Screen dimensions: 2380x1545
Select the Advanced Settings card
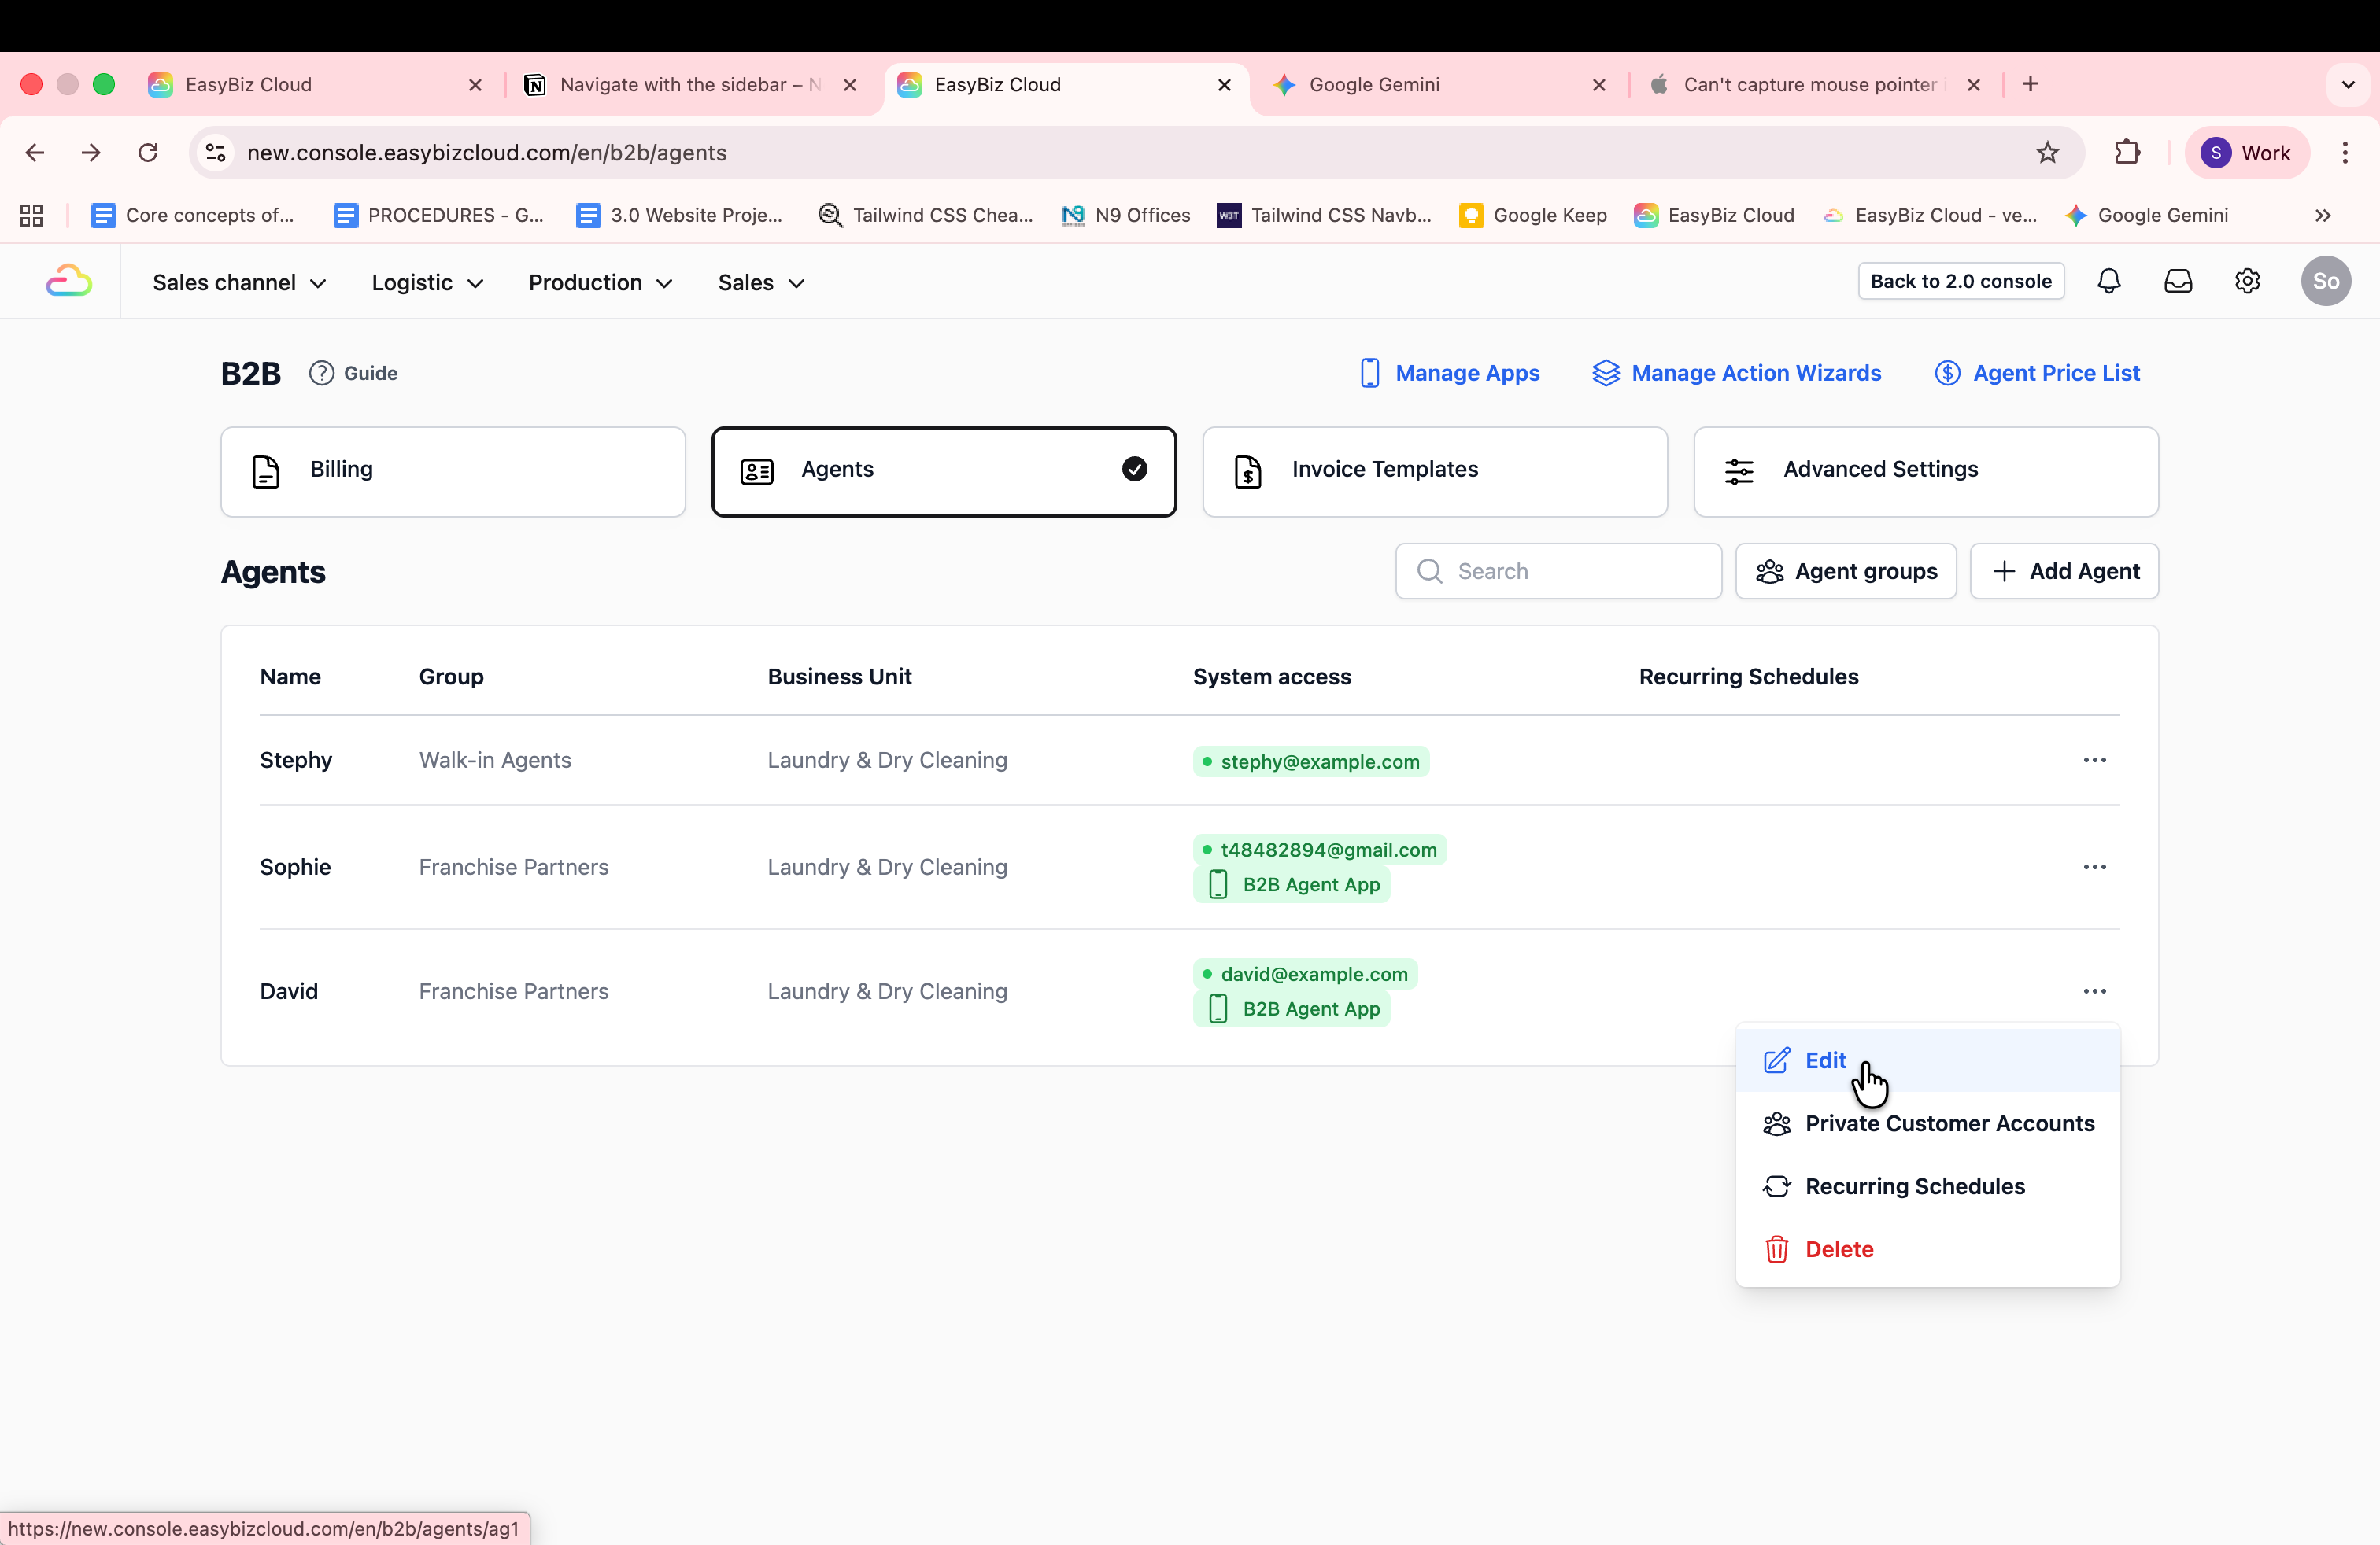click(x=1925, y=470)
